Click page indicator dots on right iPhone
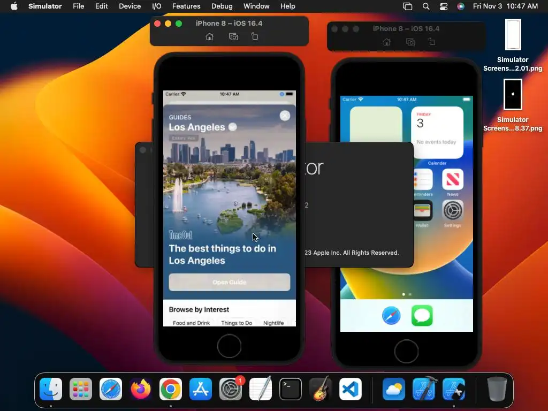 pyautogui.click(x=407, y=294)
